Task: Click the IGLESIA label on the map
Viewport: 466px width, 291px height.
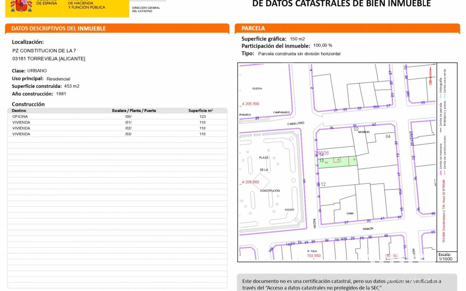Action: (x=257, y=88)
